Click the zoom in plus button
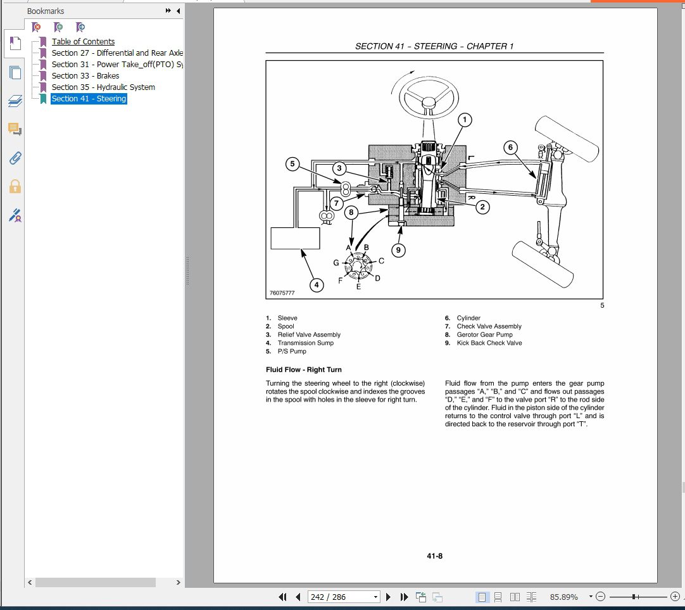 click(x=675, y=597)
